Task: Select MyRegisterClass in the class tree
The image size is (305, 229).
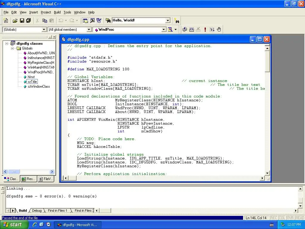Action: pos(39,63)
